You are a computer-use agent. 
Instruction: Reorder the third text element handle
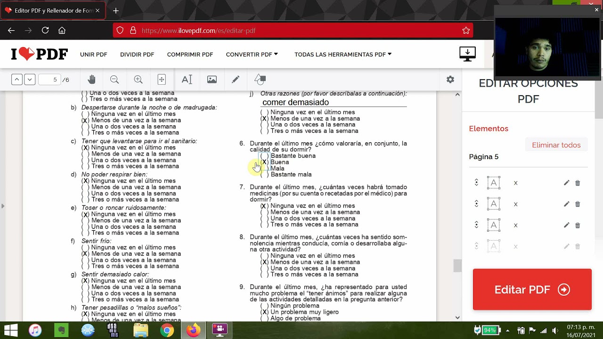(x=476, y=225)
